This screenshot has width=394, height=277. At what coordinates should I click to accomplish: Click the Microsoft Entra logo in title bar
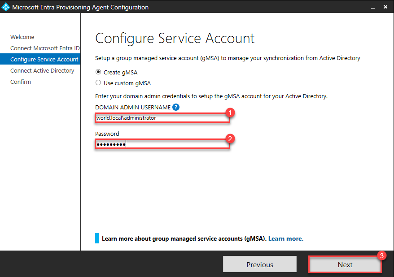pos(5,7)
